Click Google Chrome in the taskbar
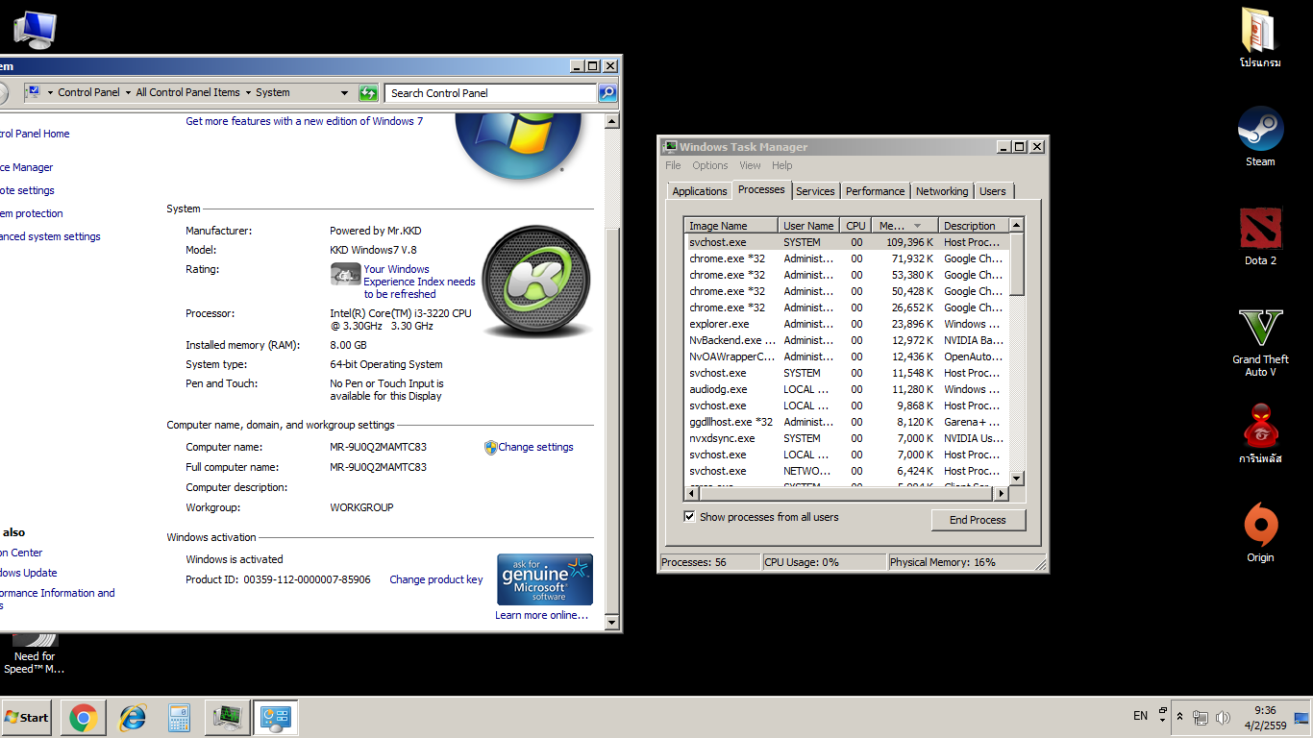1313x738 pixels. [x=83, y=718]
